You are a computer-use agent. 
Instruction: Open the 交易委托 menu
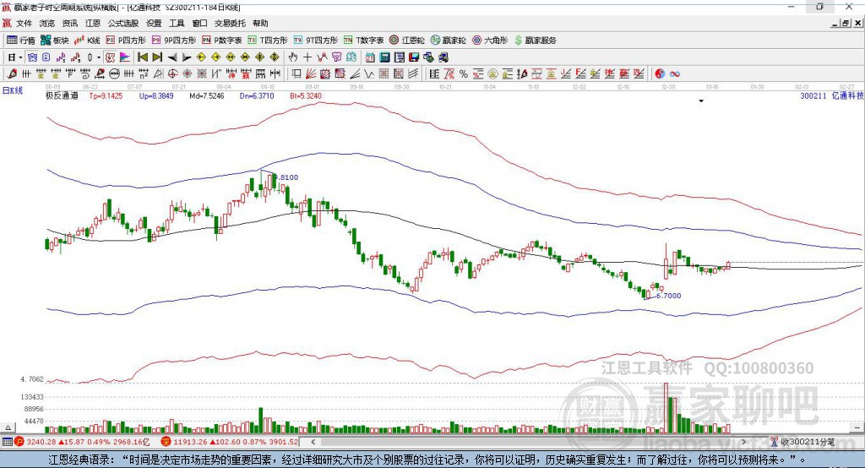230,23
